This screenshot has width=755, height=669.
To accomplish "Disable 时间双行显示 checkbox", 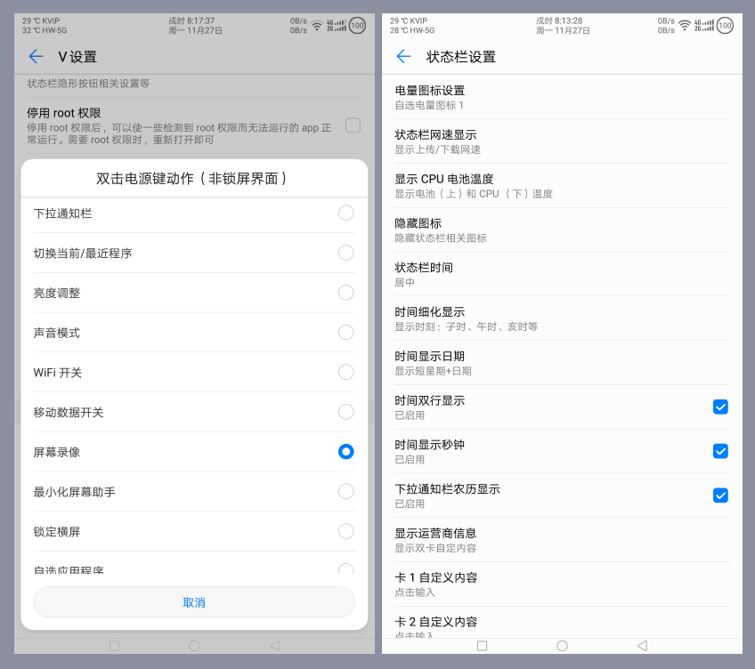I will coord(720,407).
